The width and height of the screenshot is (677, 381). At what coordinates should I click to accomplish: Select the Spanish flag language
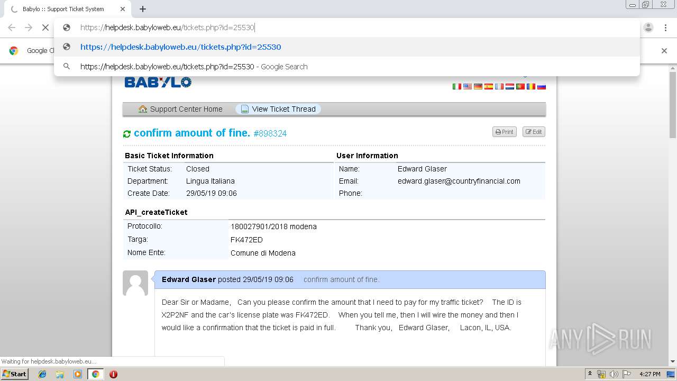(489, 86)
